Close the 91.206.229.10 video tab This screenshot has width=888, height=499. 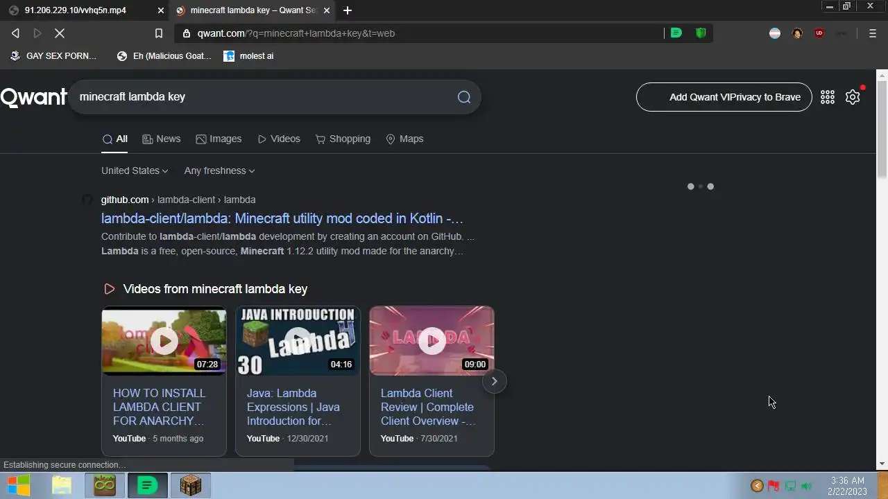tap(160, 10)
